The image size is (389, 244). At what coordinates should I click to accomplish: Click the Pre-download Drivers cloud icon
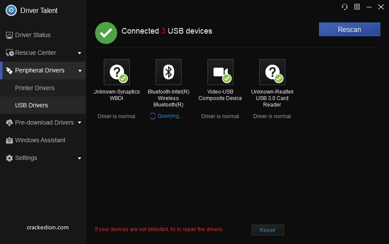click(x=10, y=123)
